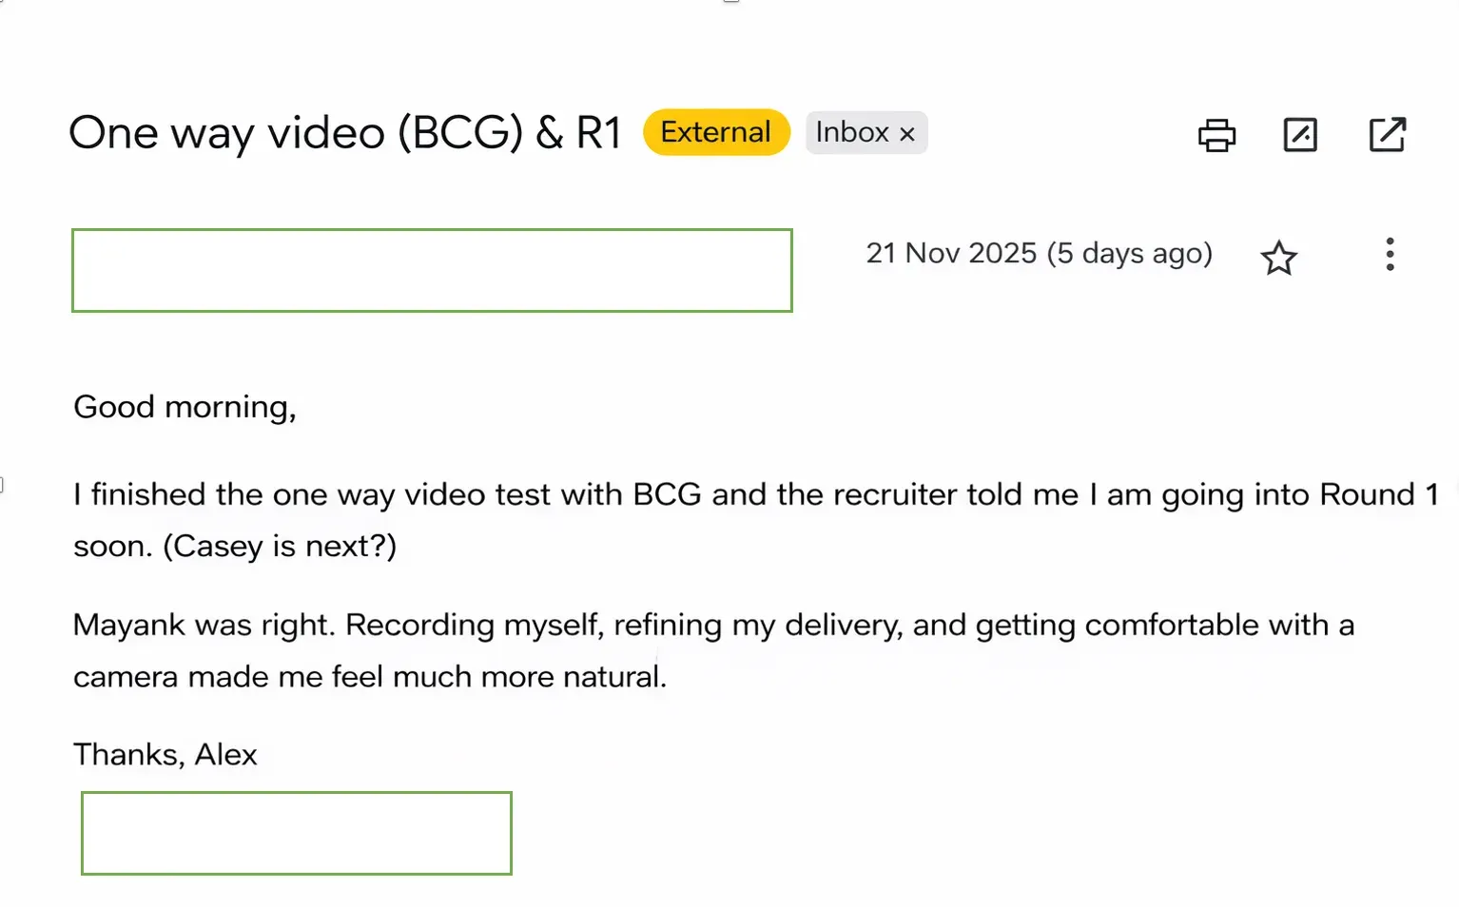Viewport: 1459px width, 907px height.
Task: Open email in a new window
Action: [1387, 135]
